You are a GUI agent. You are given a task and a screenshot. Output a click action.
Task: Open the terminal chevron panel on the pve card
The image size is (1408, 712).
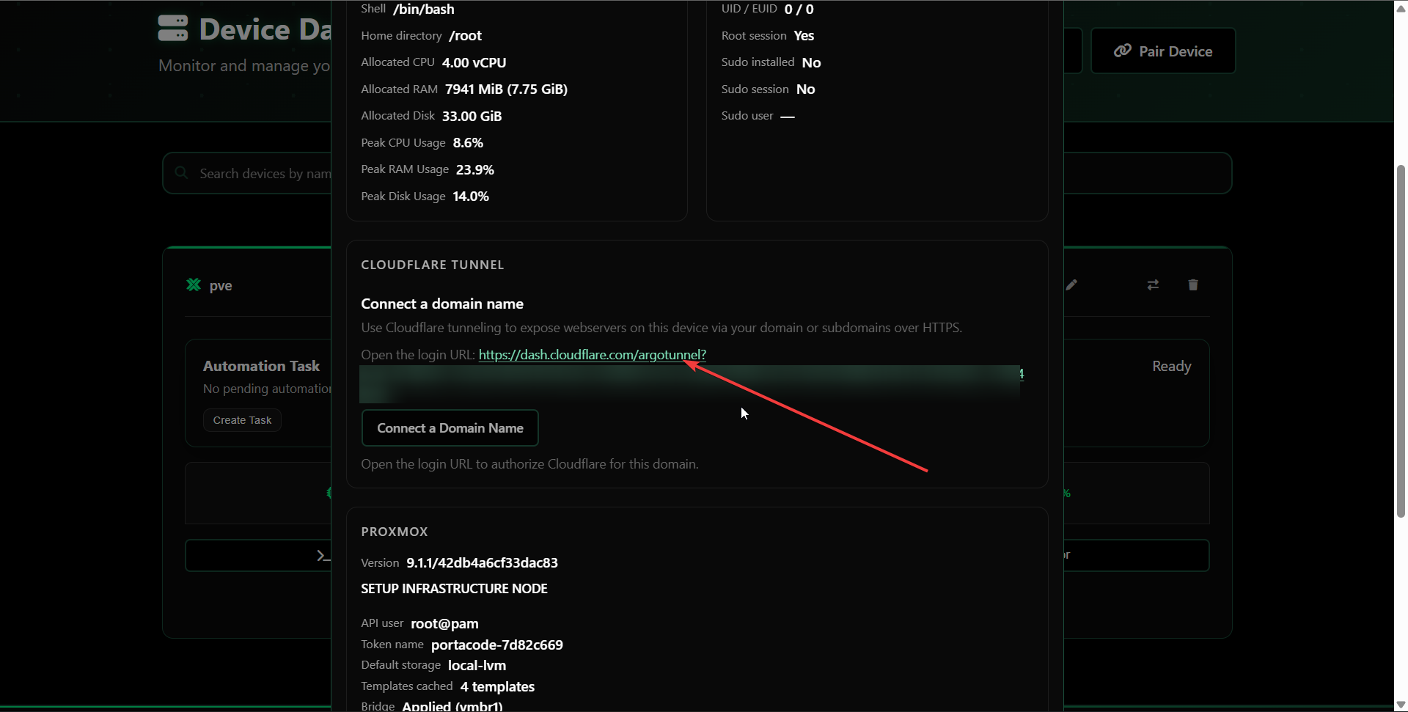[x=320, y=555]
